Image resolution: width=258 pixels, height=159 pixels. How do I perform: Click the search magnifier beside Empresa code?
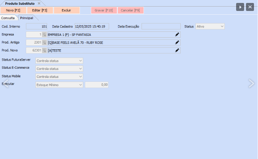pos(45,34)
